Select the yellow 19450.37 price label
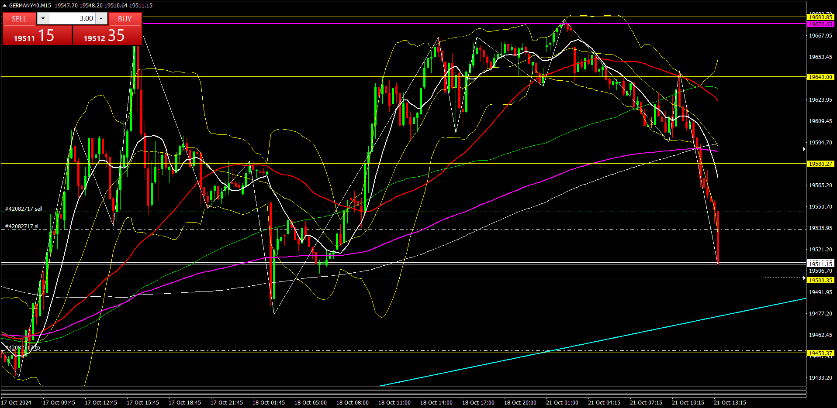Screen dimensions: 837x408 pyautogui.click(x=820, y=353)
